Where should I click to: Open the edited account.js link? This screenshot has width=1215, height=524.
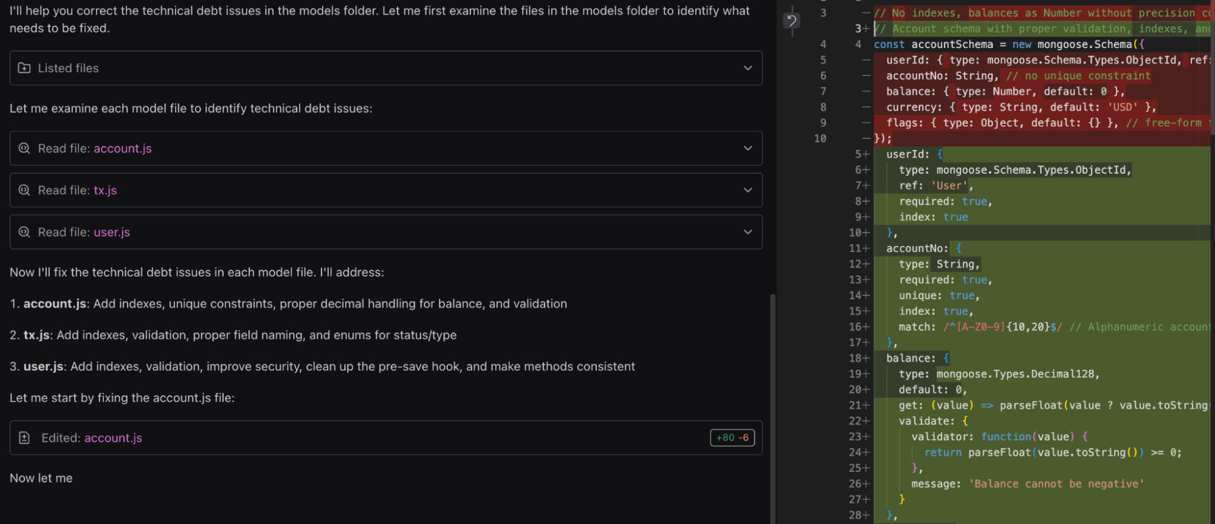[x=113, y=438]
